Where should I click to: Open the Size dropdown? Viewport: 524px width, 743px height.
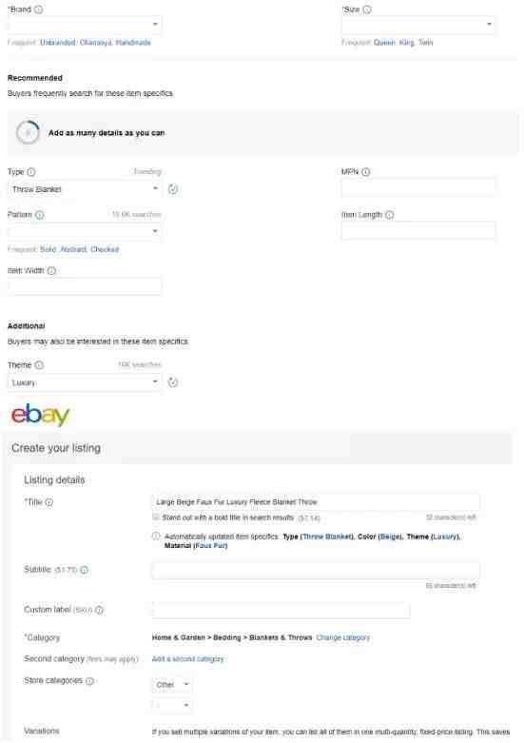pyautogui.click(x=418, y=24)
